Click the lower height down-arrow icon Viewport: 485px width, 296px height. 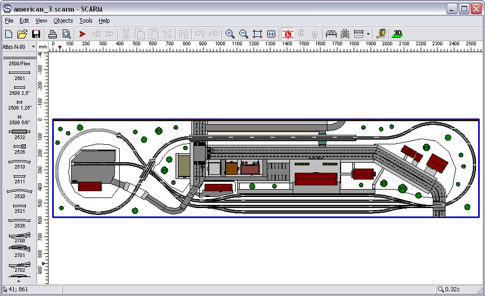pos(315,34)
